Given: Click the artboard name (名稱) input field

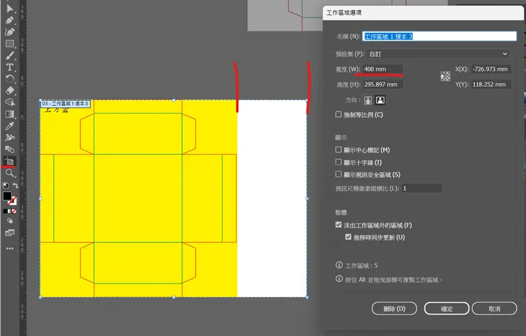Looking at the screenshot, I should [x=439, y=36].
